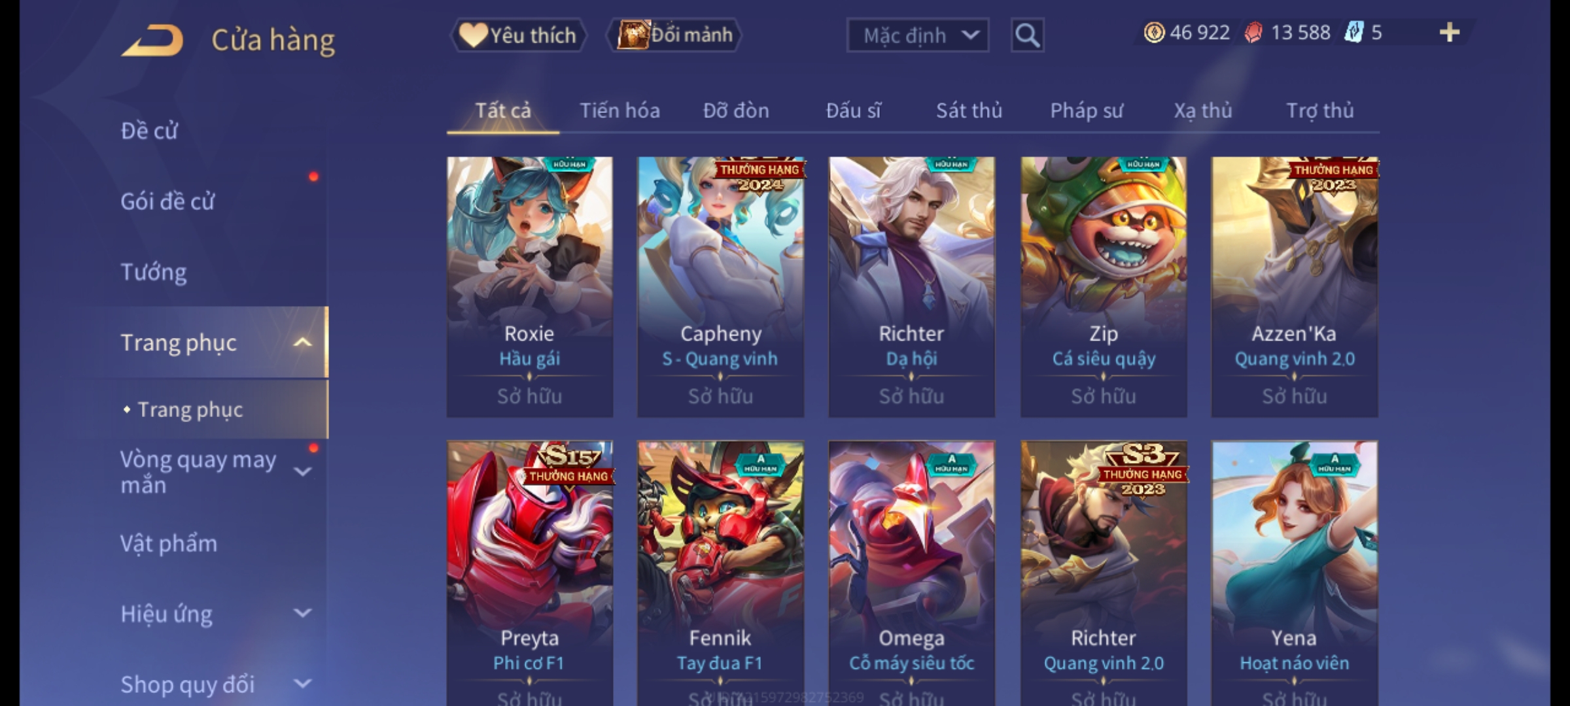Tap the gold coin balance icon
1570x706 pixels.
click(1154, 33)
